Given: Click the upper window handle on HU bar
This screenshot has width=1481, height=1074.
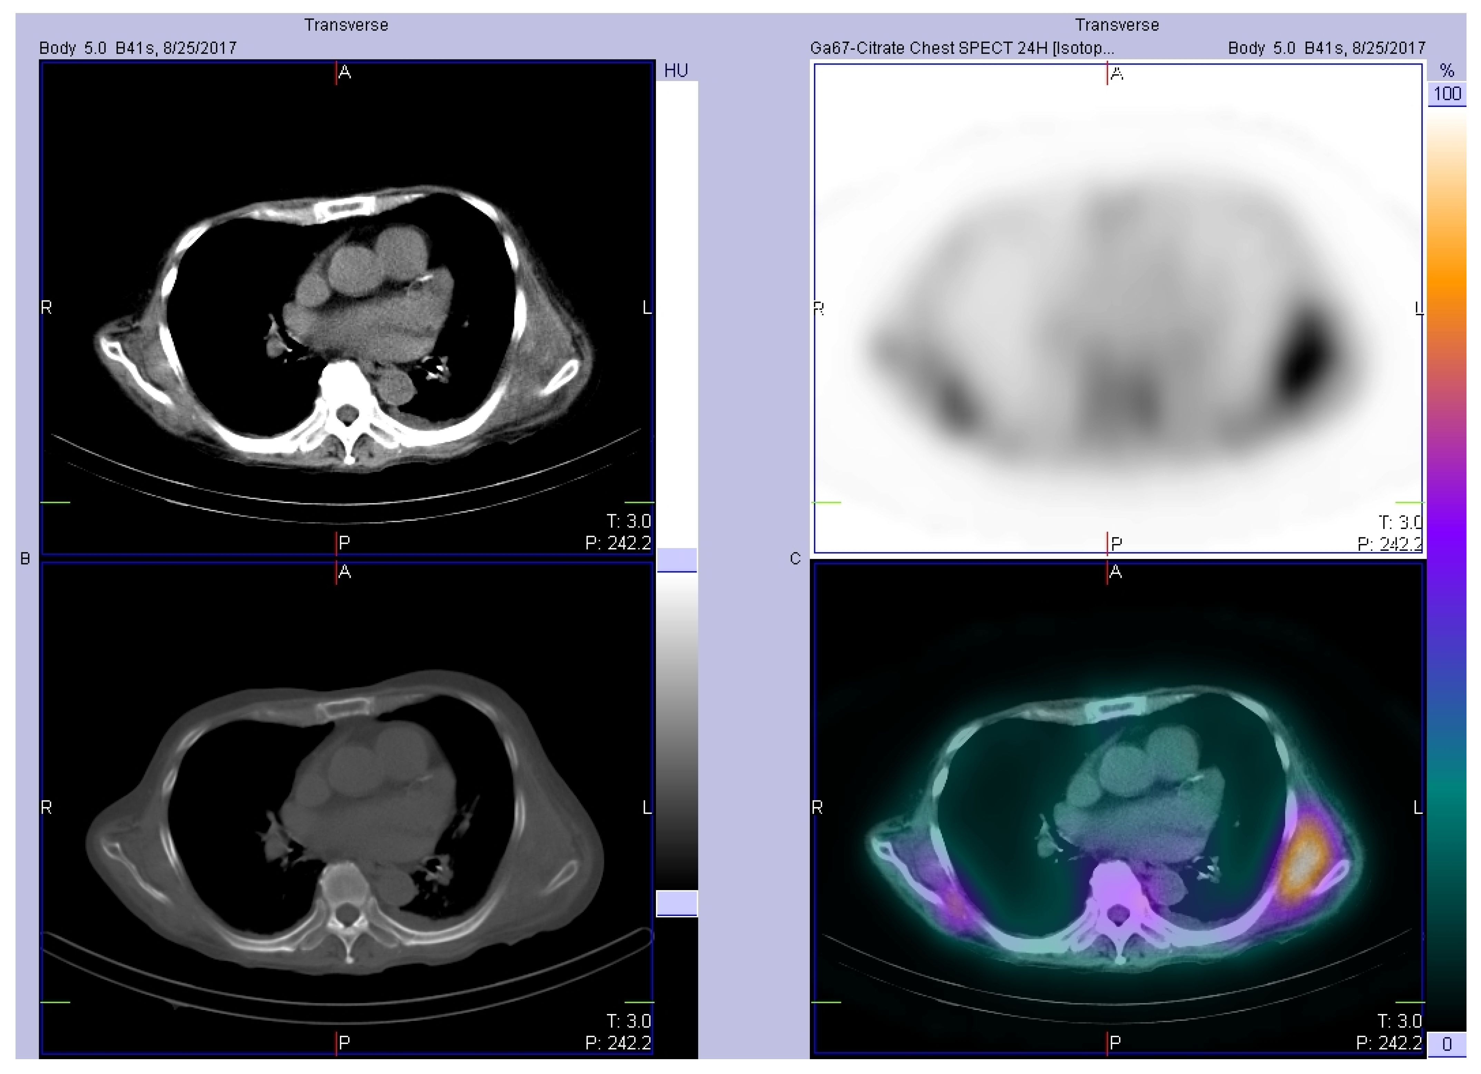Looking at the screenshot, I should coord(677,560).
